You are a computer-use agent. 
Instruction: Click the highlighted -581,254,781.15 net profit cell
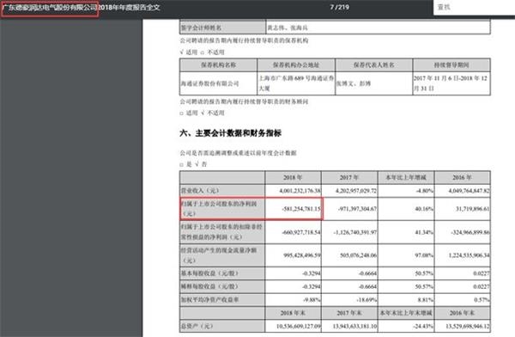(293, 209)
